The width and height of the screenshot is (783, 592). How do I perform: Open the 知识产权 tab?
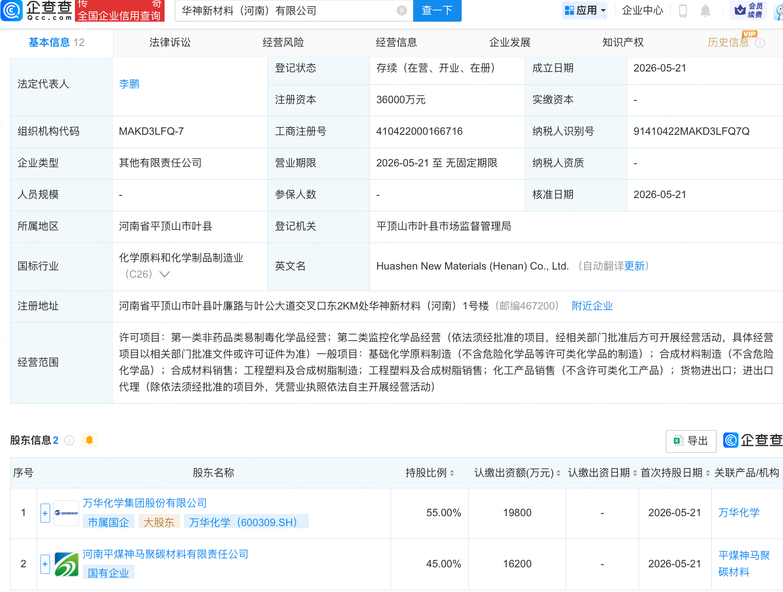[623, 42]
